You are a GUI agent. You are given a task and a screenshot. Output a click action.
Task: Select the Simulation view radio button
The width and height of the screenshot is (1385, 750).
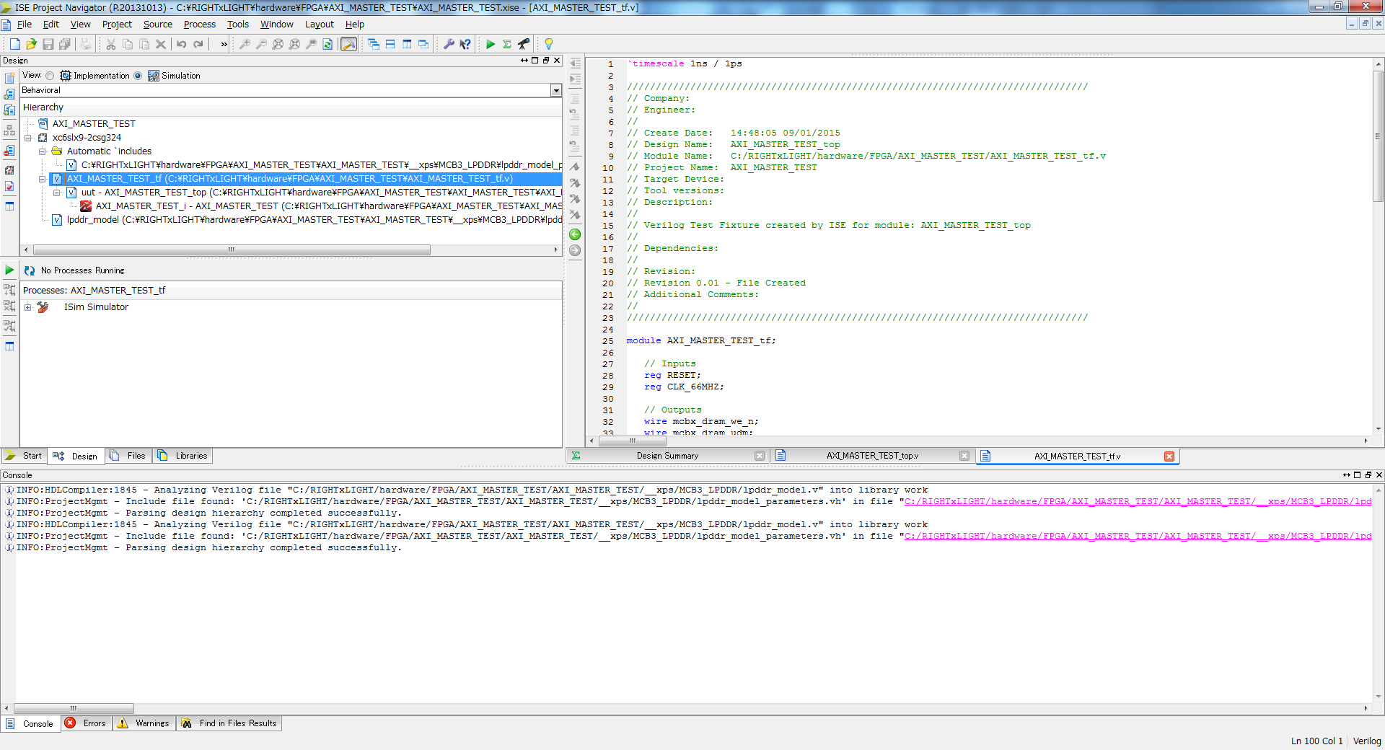[138, 76]
